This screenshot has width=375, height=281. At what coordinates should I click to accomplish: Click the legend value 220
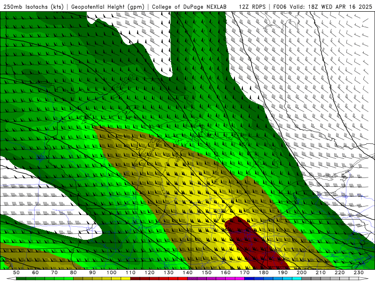(339, 273)
